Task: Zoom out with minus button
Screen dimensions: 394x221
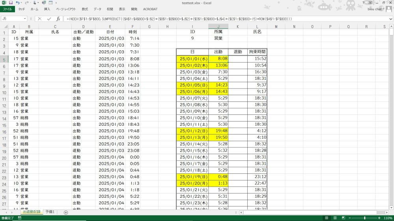Action: tap(350, 218)
